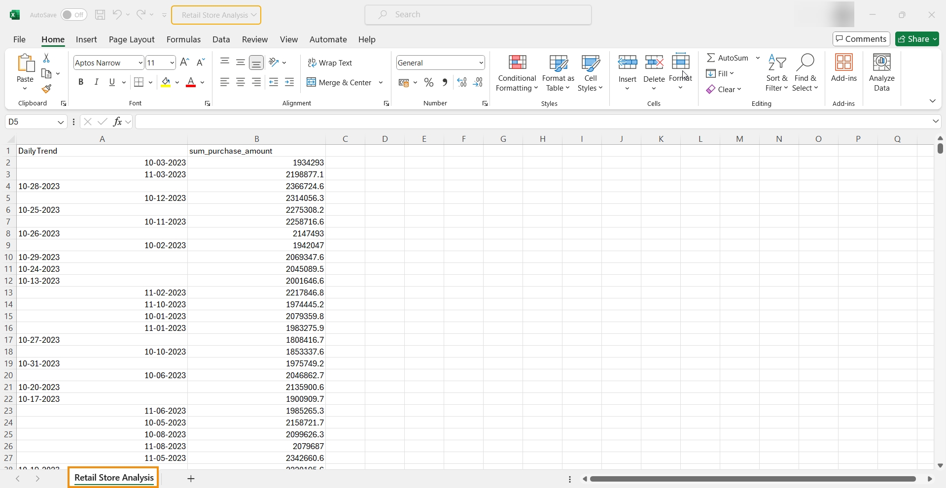Screen dimensions: 946x488
Task: Click the Cut scissors icon
Action: [x=46, y=58]
